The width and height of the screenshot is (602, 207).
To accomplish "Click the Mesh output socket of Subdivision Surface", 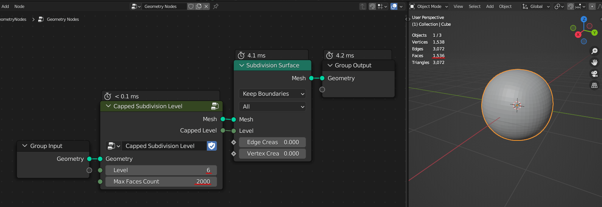I will click(x=311, y=78).
